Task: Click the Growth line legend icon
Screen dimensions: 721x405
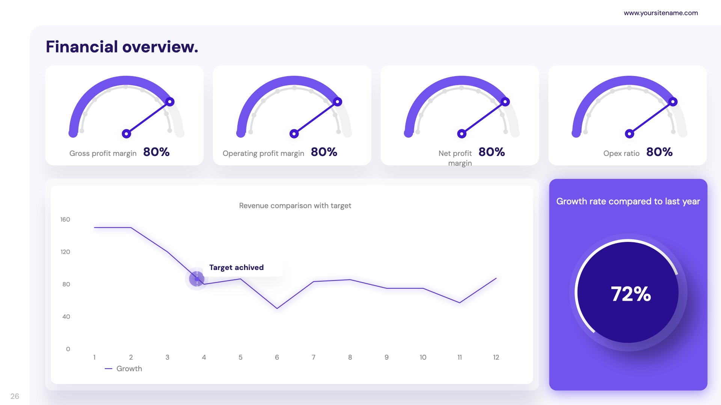Action: click(107, 368)
